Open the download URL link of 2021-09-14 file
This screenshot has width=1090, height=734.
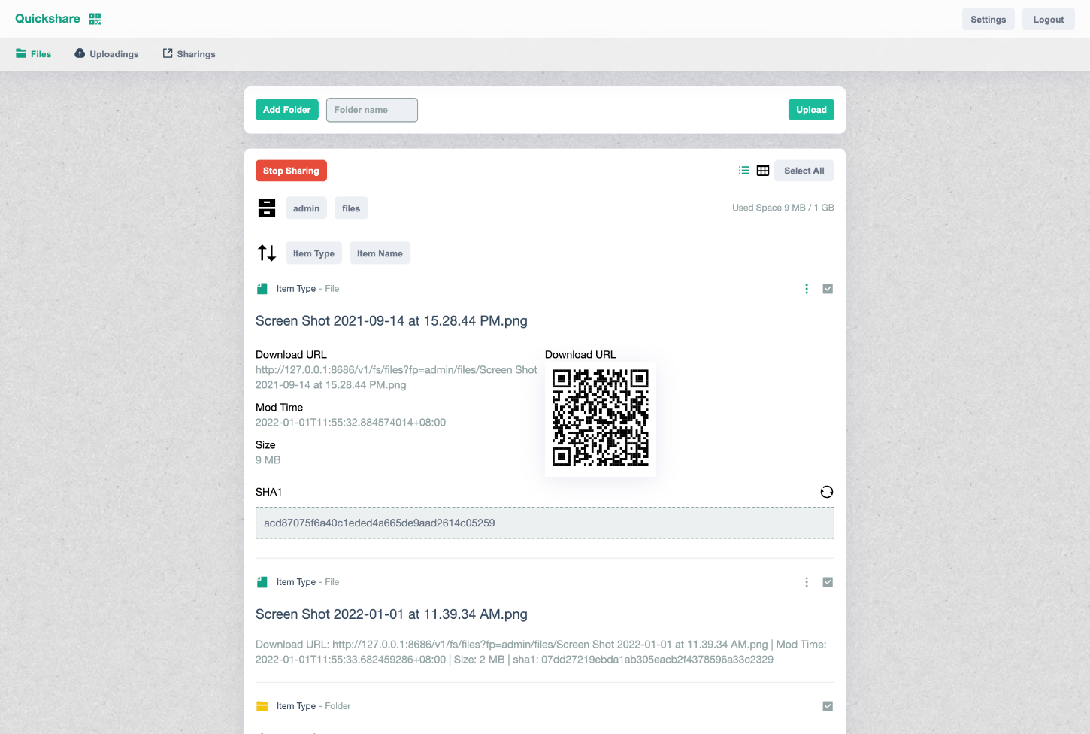click(396, 378)
